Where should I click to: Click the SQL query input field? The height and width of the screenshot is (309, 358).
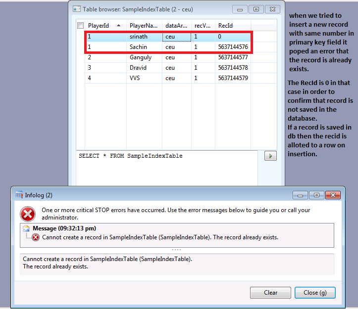coord(167,168)
